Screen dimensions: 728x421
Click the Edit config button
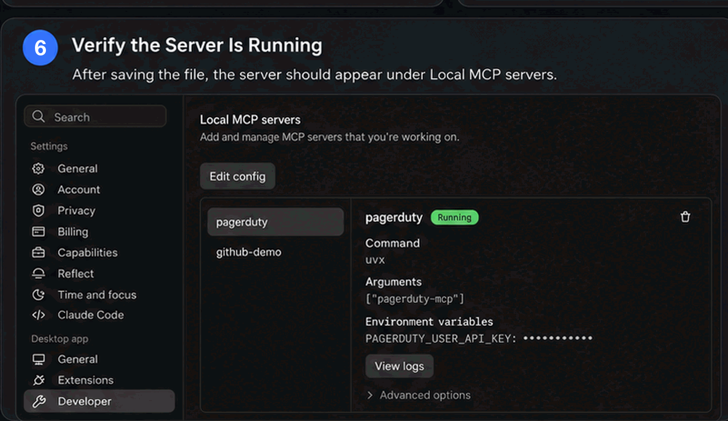237,176
